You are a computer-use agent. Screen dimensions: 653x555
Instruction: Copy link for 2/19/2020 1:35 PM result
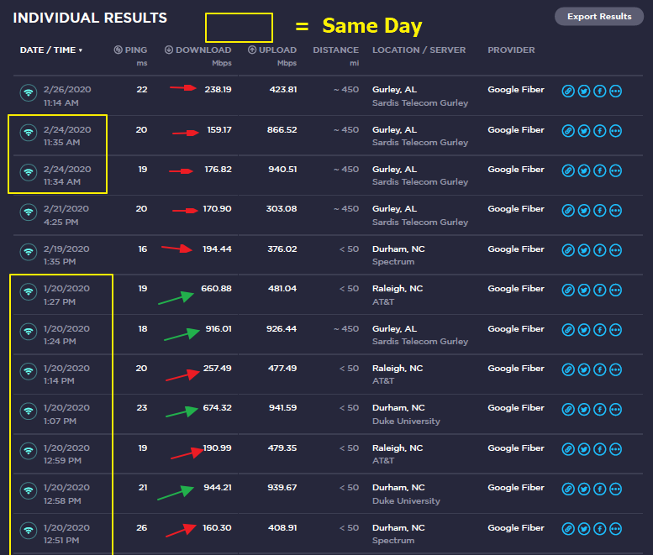tap(568, 250)
